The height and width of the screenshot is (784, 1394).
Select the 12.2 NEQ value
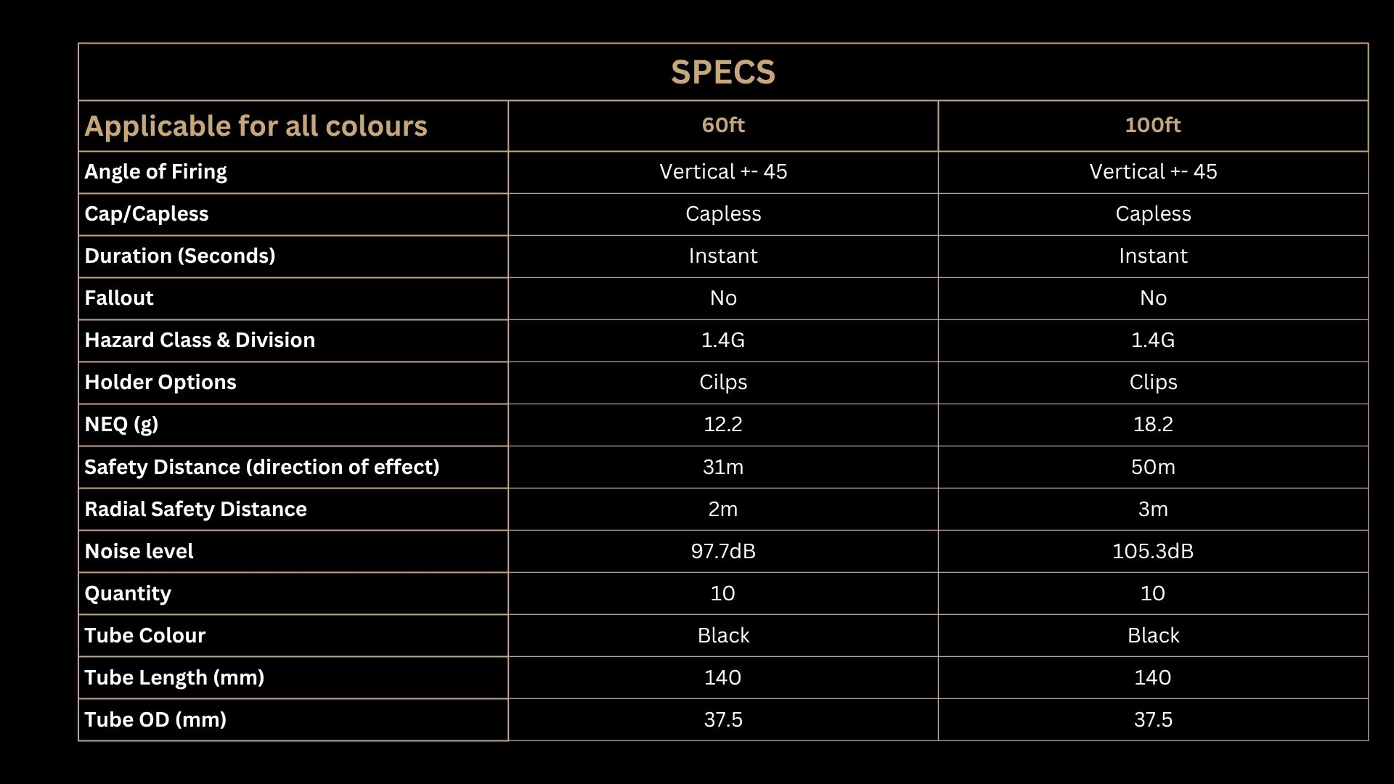[723, 425]
